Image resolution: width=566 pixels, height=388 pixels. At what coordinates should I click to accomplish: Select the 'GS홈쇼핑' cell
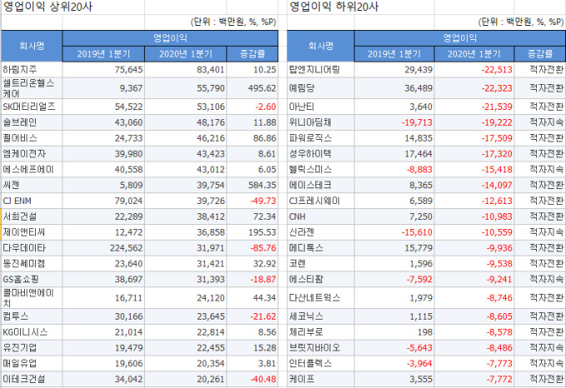click(x=32, y=280)
